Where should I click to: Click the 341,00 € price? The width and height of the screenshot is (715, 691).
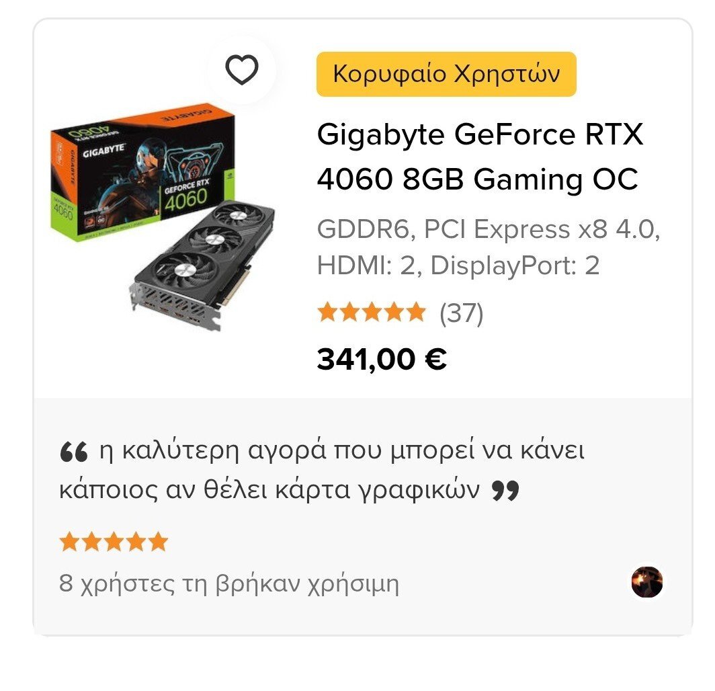[x=382, y=360]
